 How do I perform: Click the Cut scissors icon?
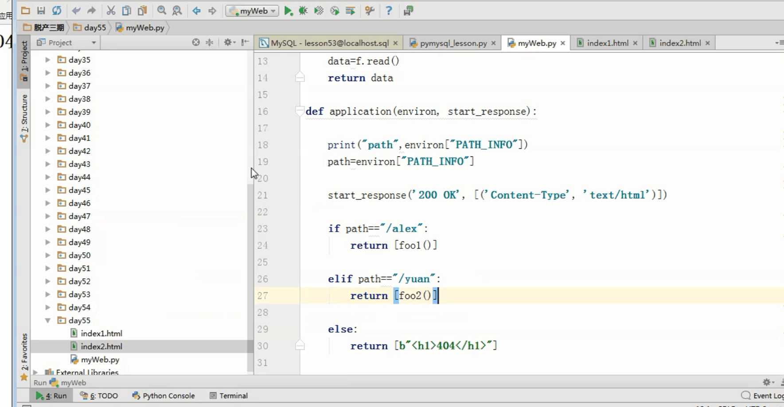111,11
